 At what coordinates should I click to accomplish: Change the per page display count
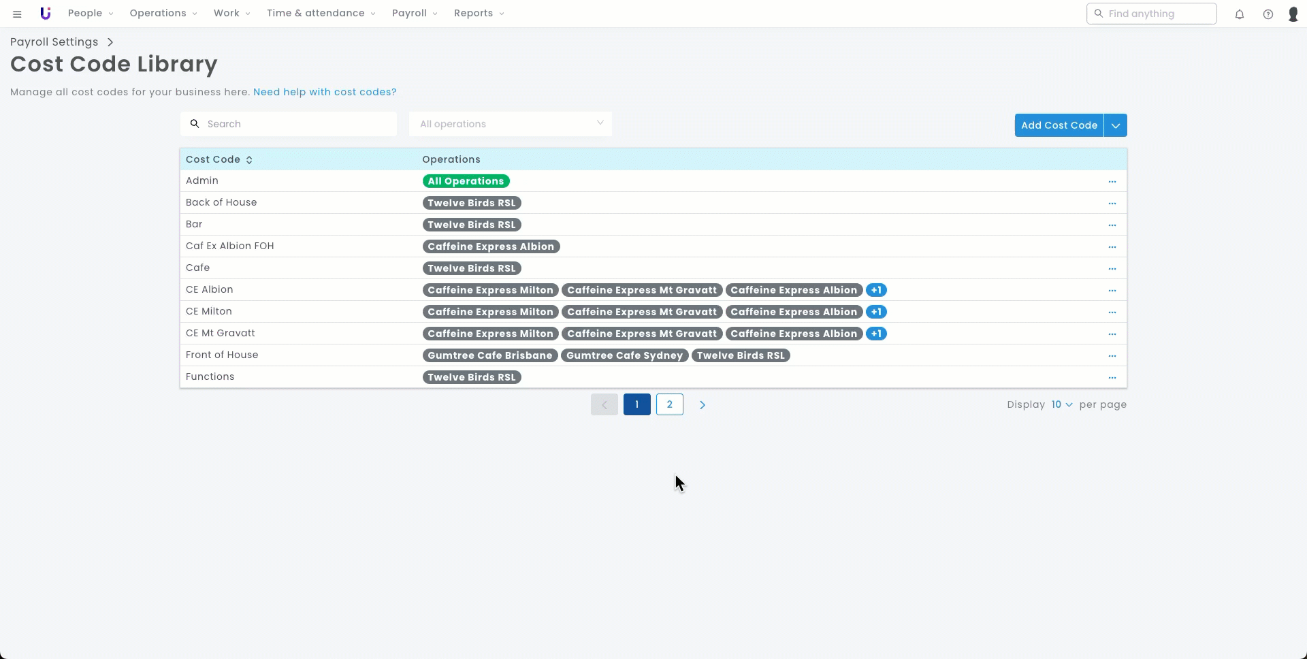(x=1061, y=405)
